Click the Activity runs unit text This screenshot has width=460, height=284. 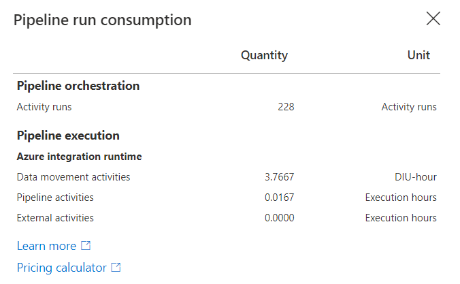pos(409,107)
